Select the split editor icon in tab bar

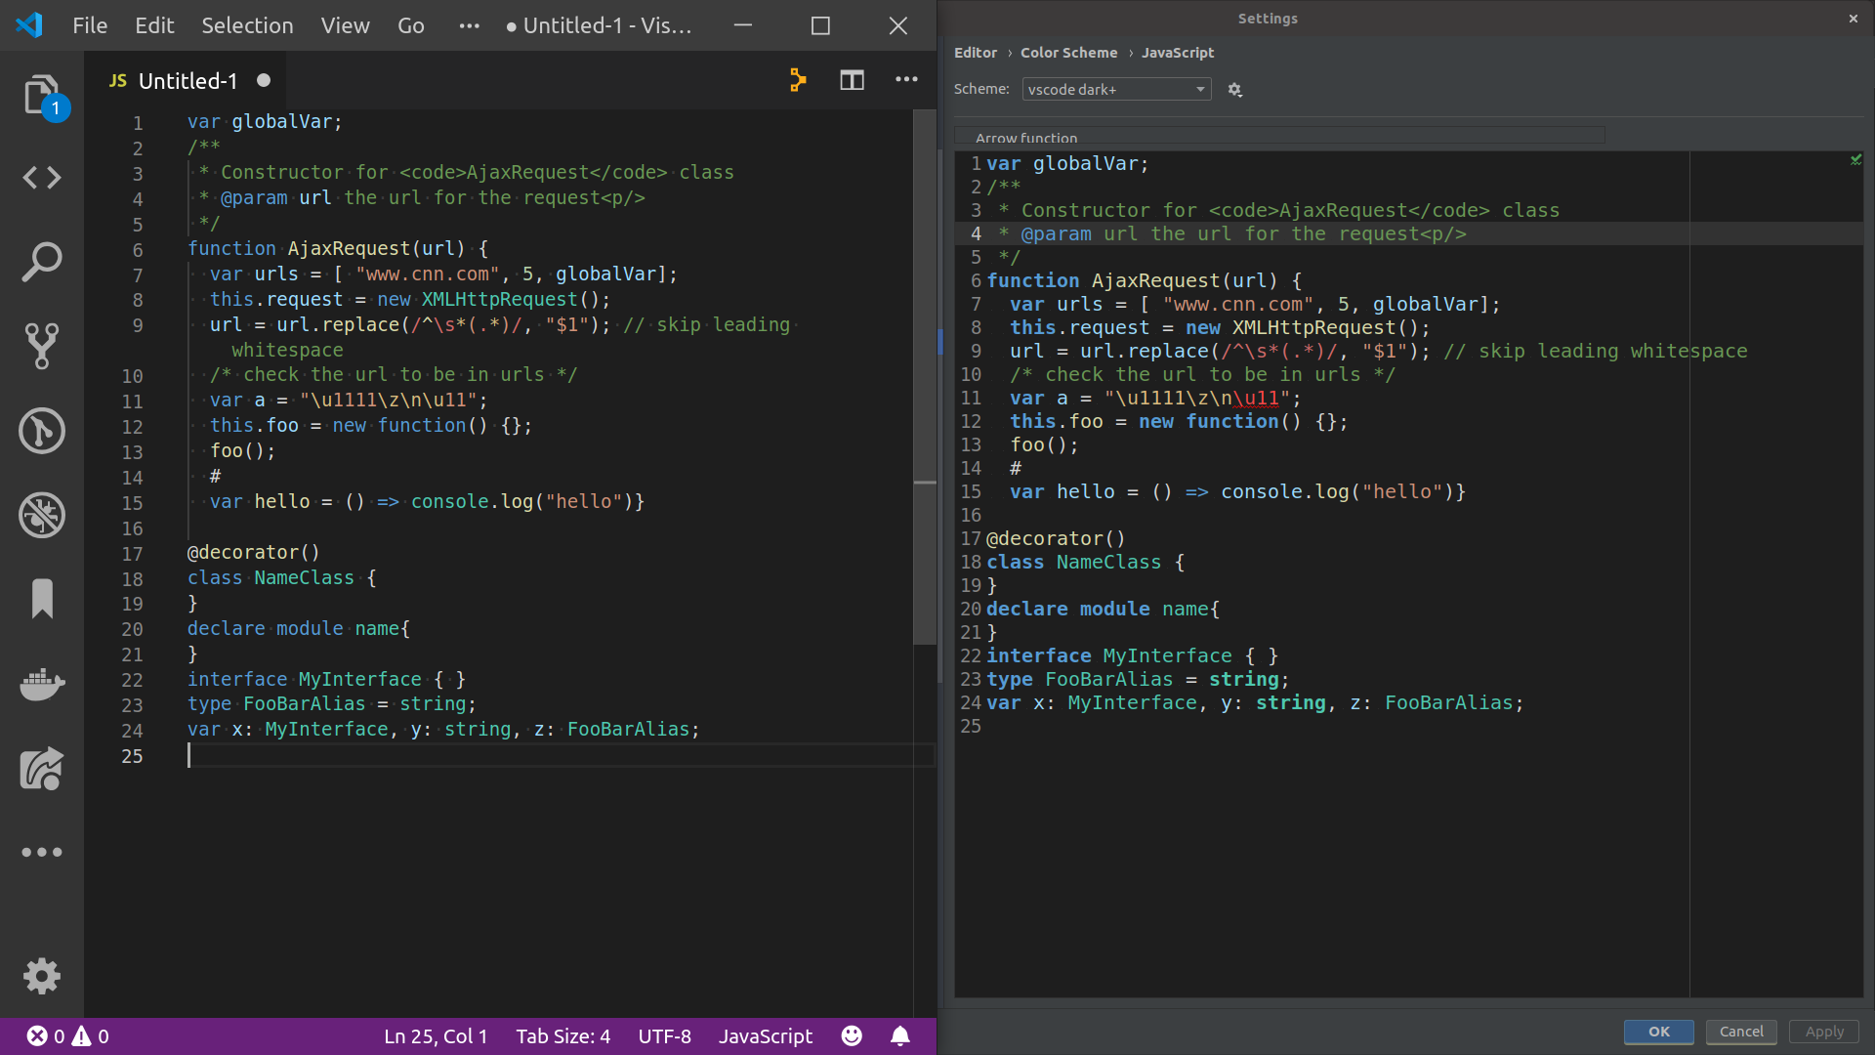(853, 80)
